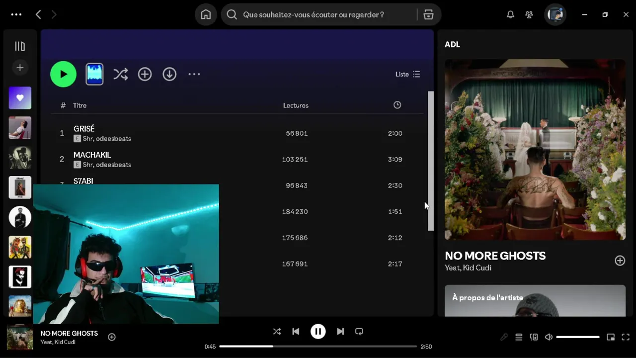Viewport: 636px width, 358px height.
Task: Change the Liste view mode
Action: (x=407, y=74)
